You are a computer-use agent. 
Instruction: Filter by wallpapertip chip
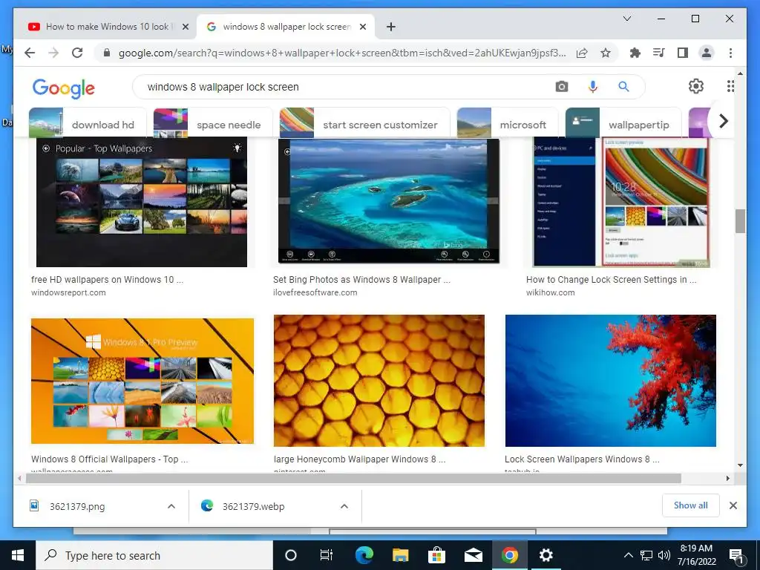pos(623,124)
